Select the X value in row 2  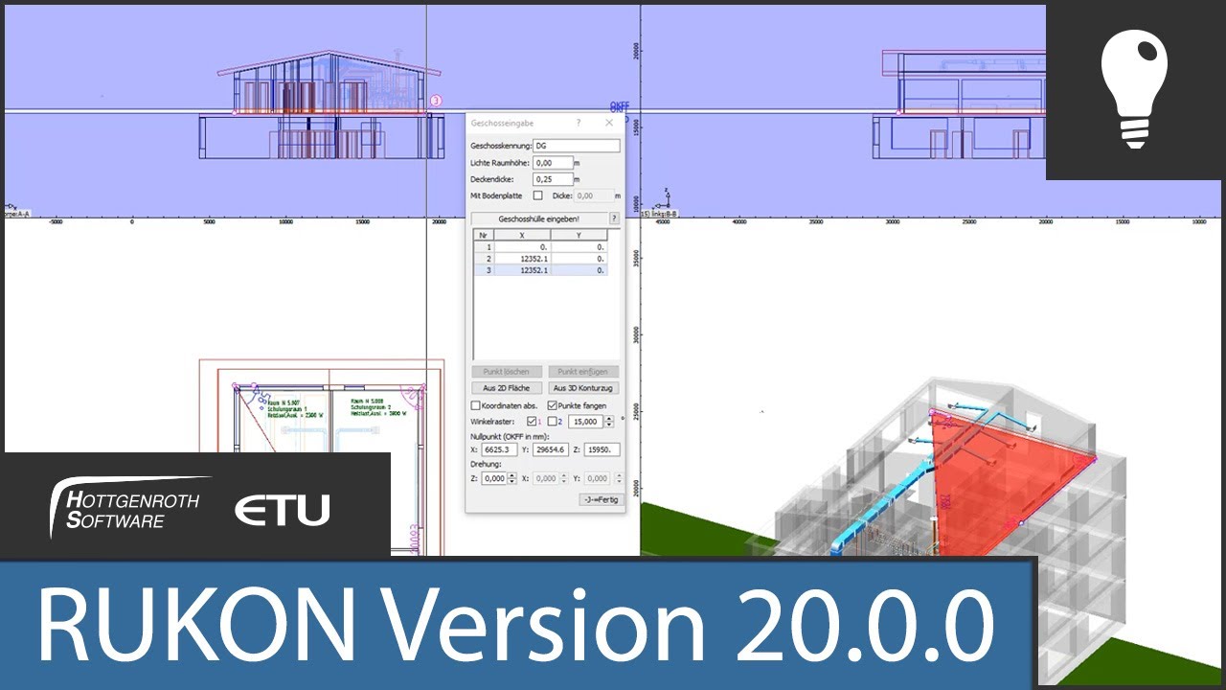[x=523, y=259]
